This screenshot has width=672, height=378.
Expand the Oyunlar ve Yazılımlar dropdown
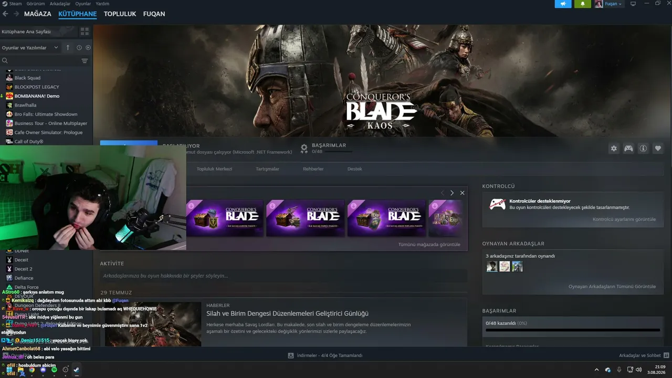pos(30,48)
